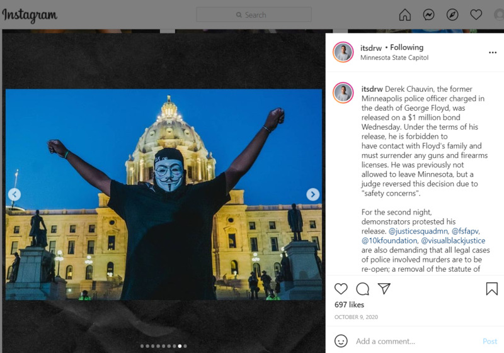Open the Explore compass icon
Image resolution: width=504 pixels, height=353 pixels.
(452, 14)
